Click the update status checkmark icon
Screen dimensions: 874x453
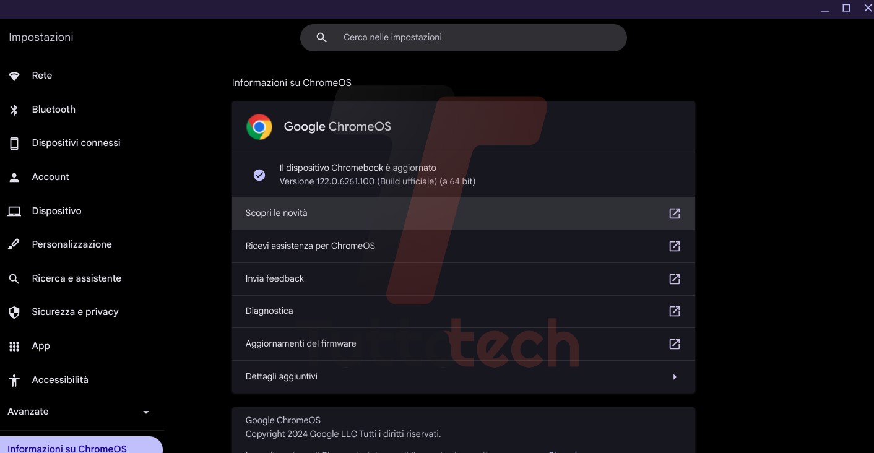pyautogui.click(x=259, y=175)
